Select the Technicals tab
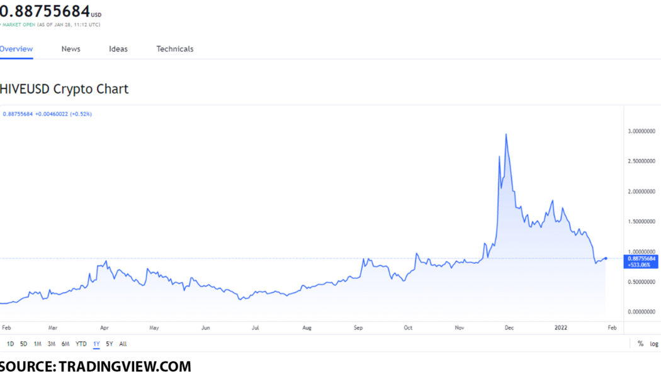 click(x=174, y=48)
